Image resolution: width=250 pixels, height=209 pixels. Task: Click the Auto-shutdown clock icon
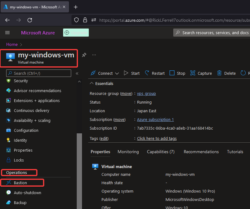[8, 192]
